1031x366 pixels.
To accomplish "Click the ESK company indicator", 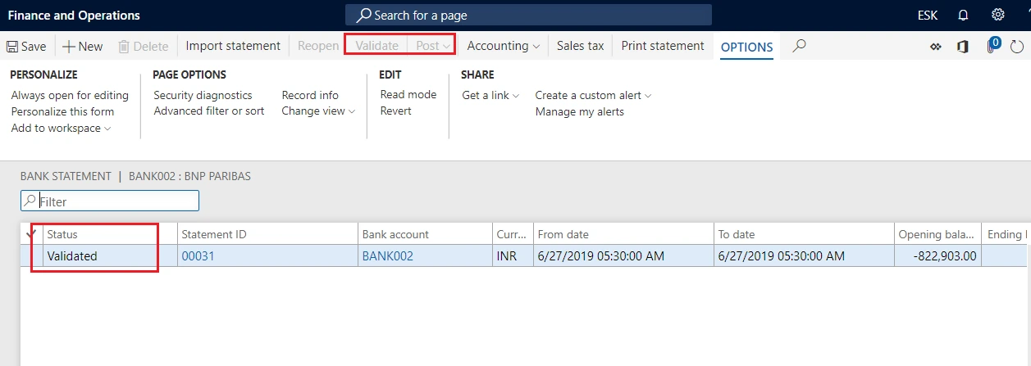I will (x=928, y=16).
